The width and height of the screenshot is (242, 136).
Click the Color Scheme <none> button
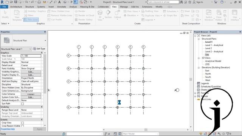(x=31, y=94)
